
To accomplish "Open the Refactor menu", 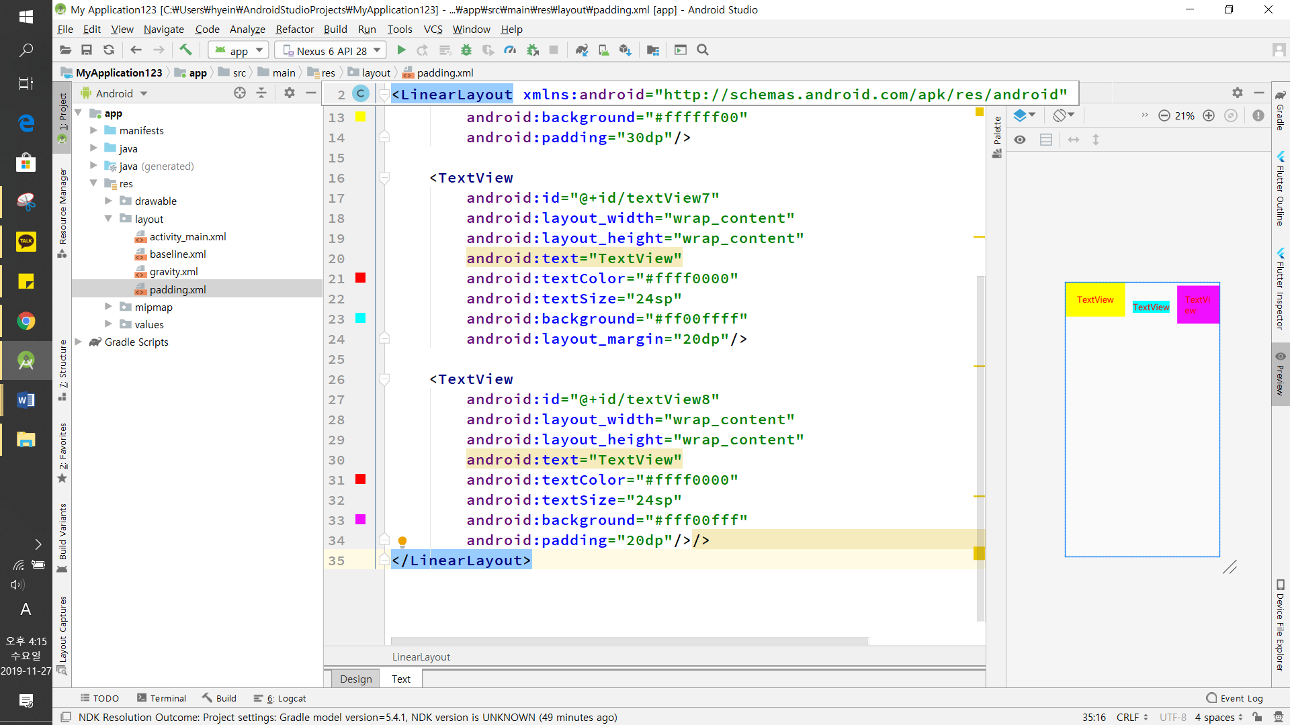I will tap(294, 30).
